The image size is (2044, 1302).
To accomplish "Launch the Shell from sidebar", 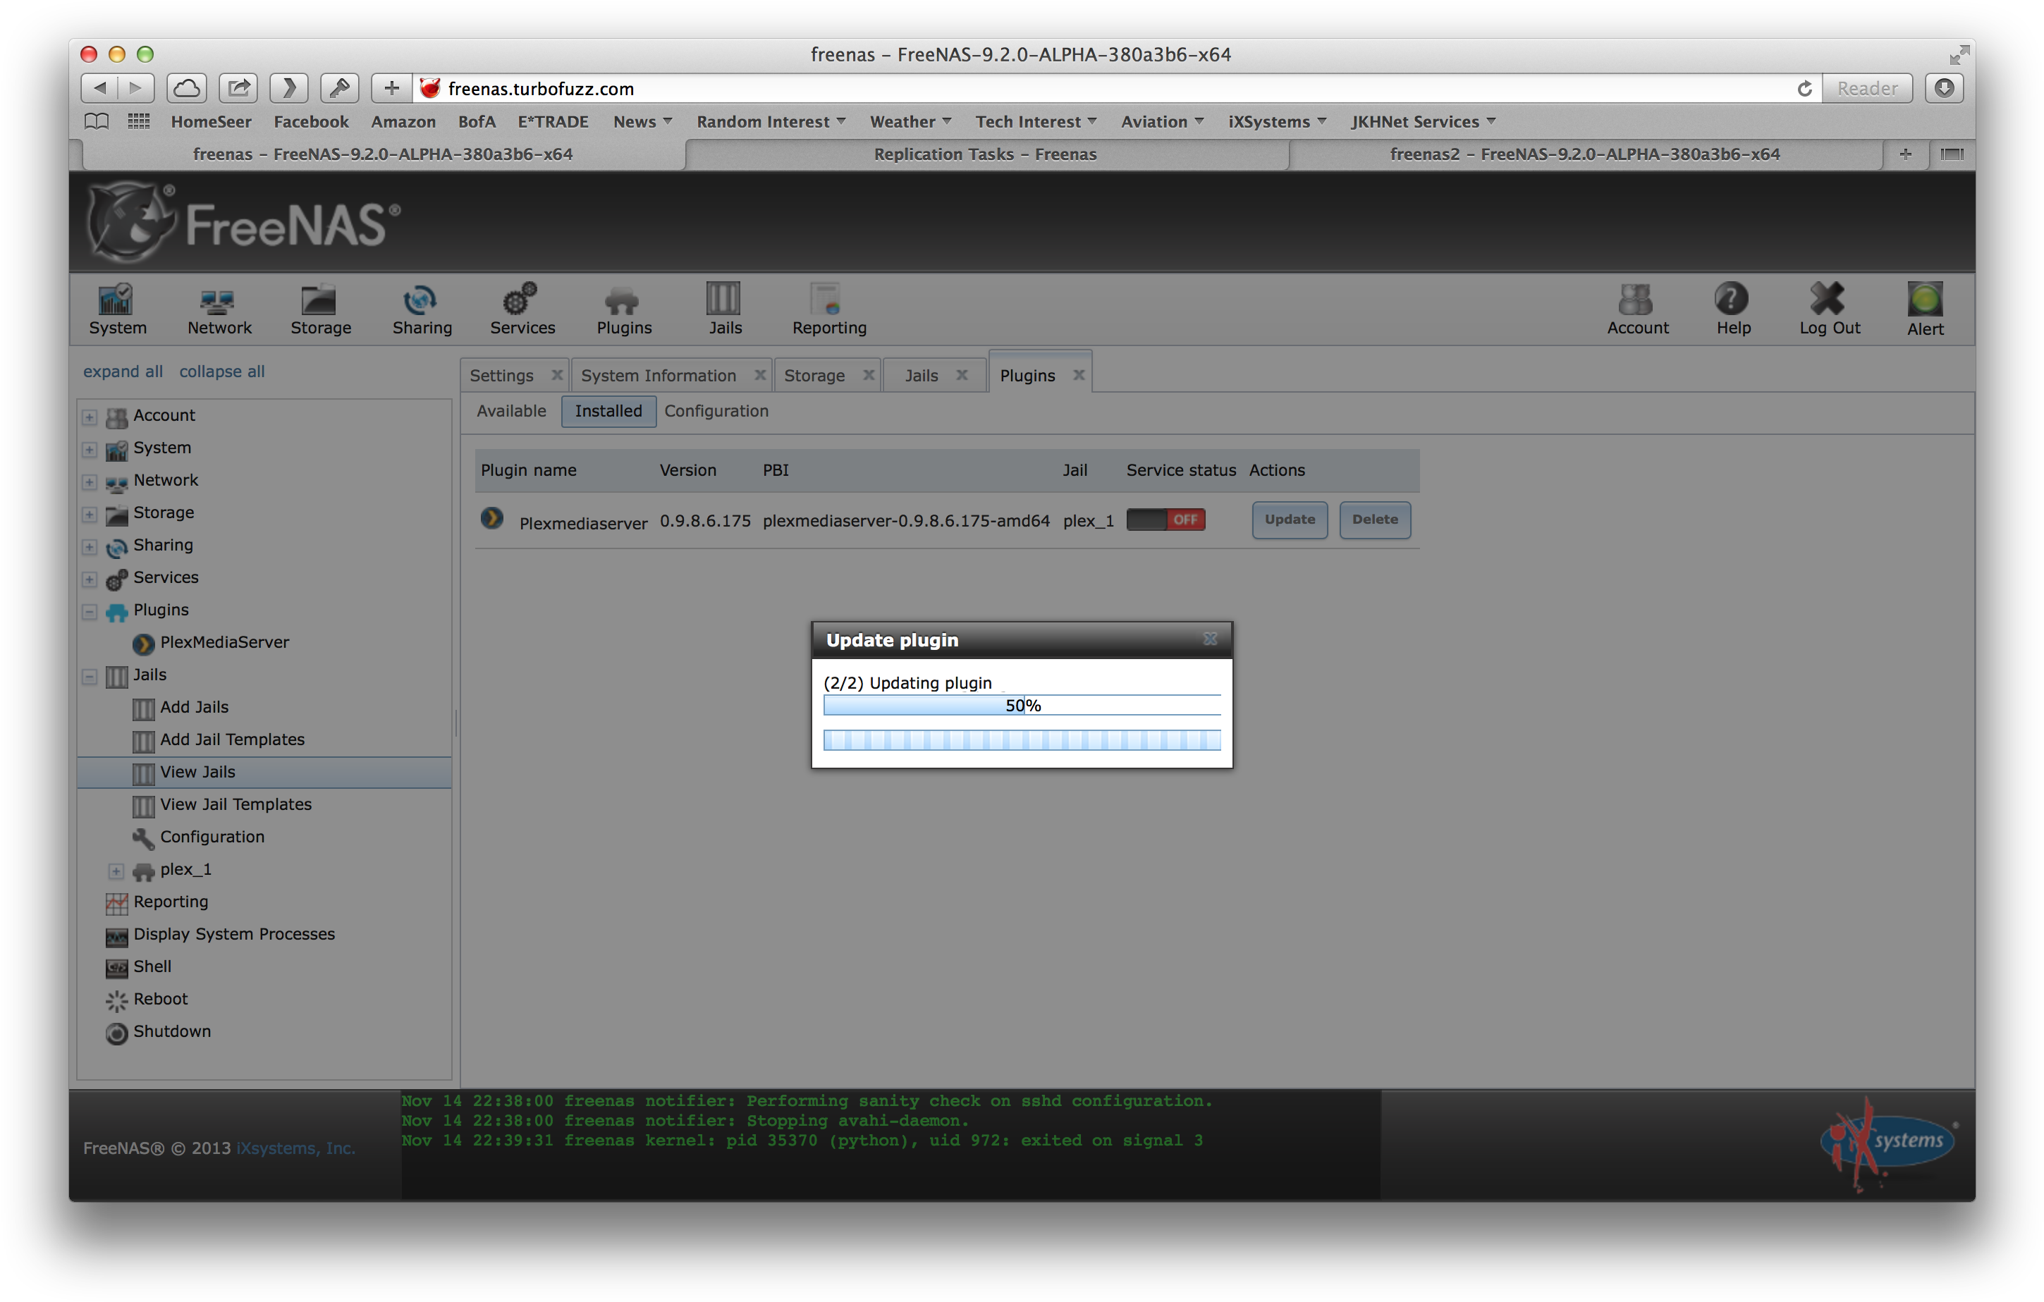I will pos(152,966).
